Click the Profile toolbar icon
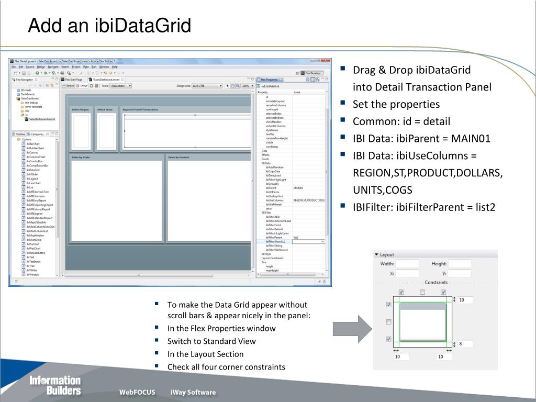The height and width of the screenshot is (402, 536). point(54,73)
